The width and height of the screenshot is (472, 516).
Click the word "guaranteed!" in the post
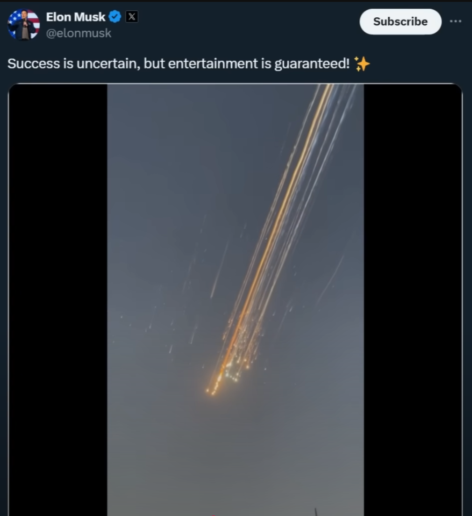coord(312,64)
